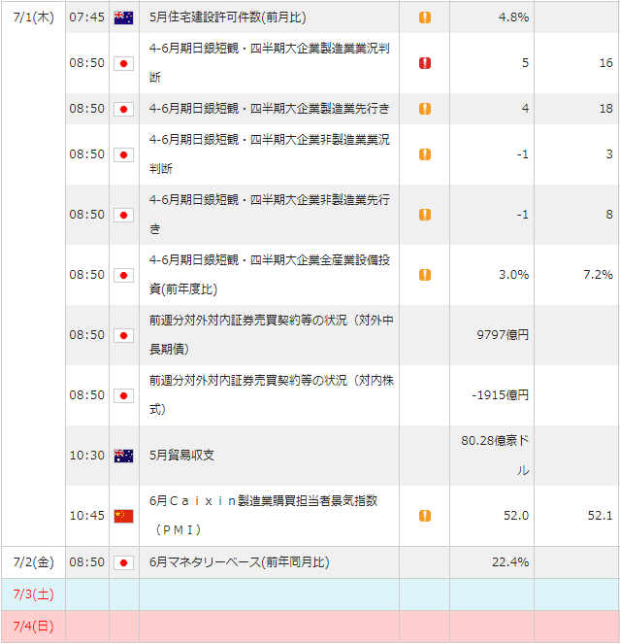Click the 5月貿易収支 indicator name

point(181,456)
